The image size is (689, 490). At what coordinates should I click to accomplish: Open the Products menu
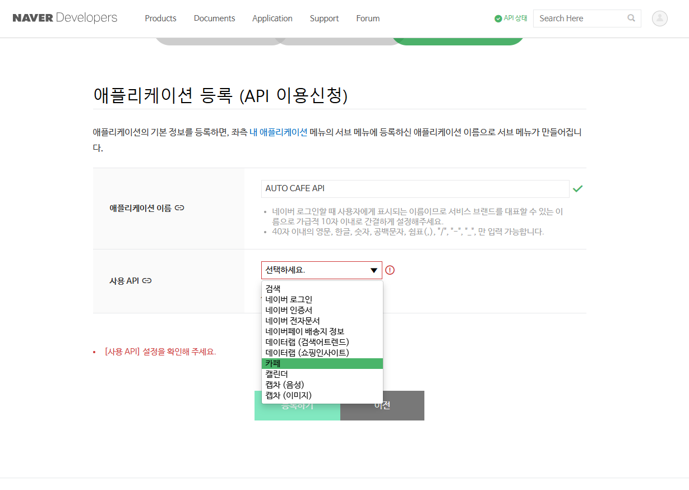[x=160, y=19]
